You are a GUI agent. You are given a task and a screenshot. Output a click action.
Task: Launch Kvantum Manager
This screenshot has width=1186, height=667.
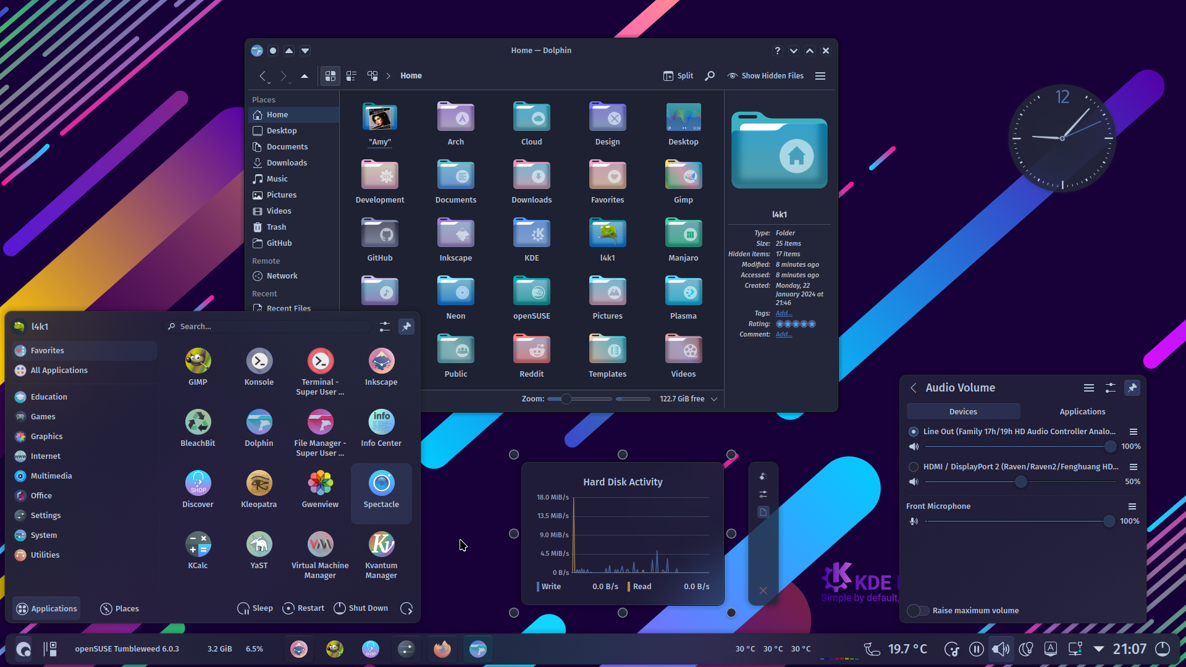click(381, 555)
